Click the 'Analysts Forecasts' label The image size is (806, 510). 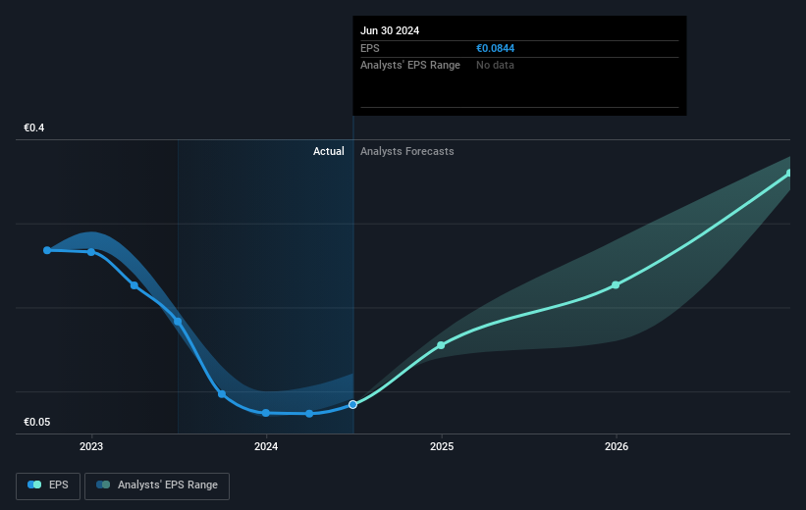click(x=407, y=151)
